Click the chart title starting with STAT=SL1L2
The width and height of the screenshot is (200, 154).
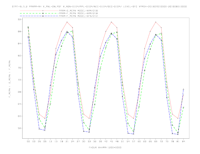pos(99,7)
